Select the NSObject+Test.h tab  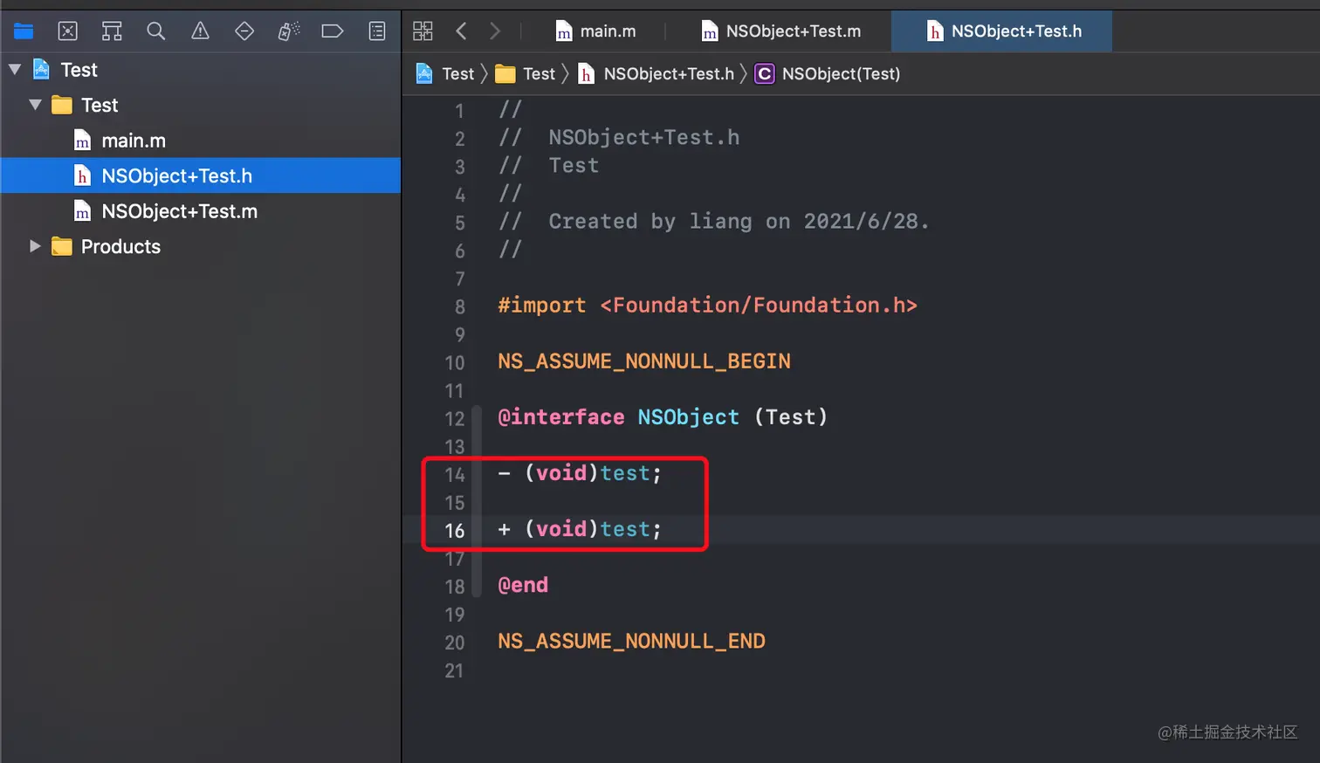[1002, 31]
